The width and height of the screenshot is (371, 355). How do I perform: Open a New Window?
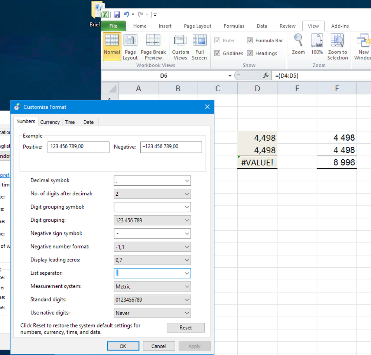click(x=363, y=47)
